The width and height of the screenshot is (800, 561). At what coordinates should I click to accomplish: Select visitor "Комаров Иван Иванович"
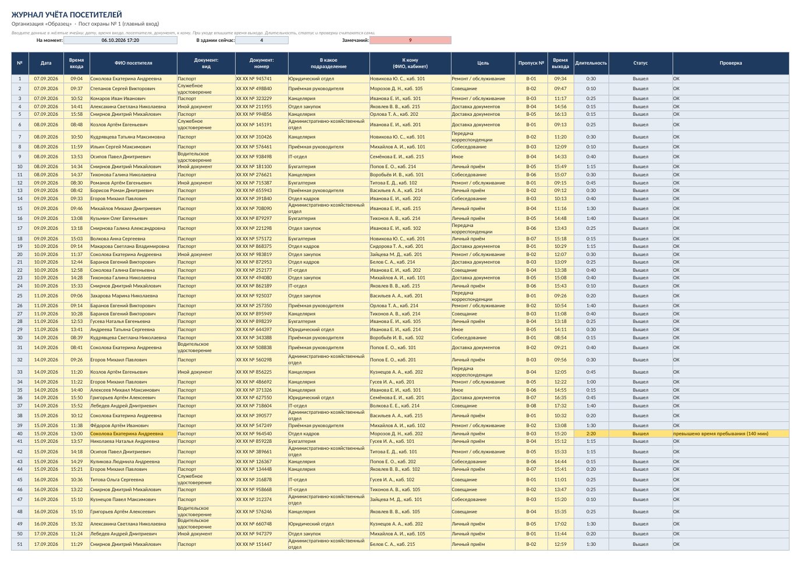pyautogui.click(x=133, y=98)
